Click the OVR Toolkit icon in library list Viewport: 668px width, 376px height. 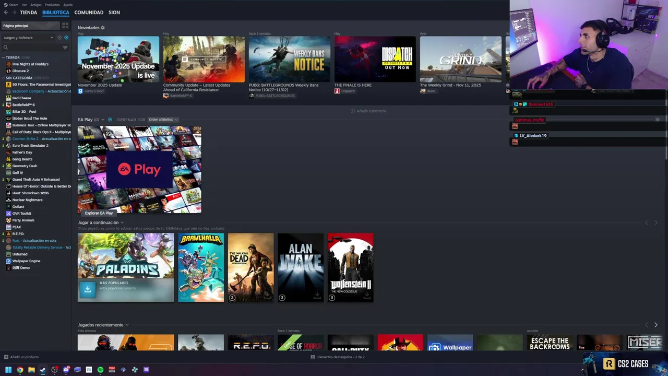[8, 214]
